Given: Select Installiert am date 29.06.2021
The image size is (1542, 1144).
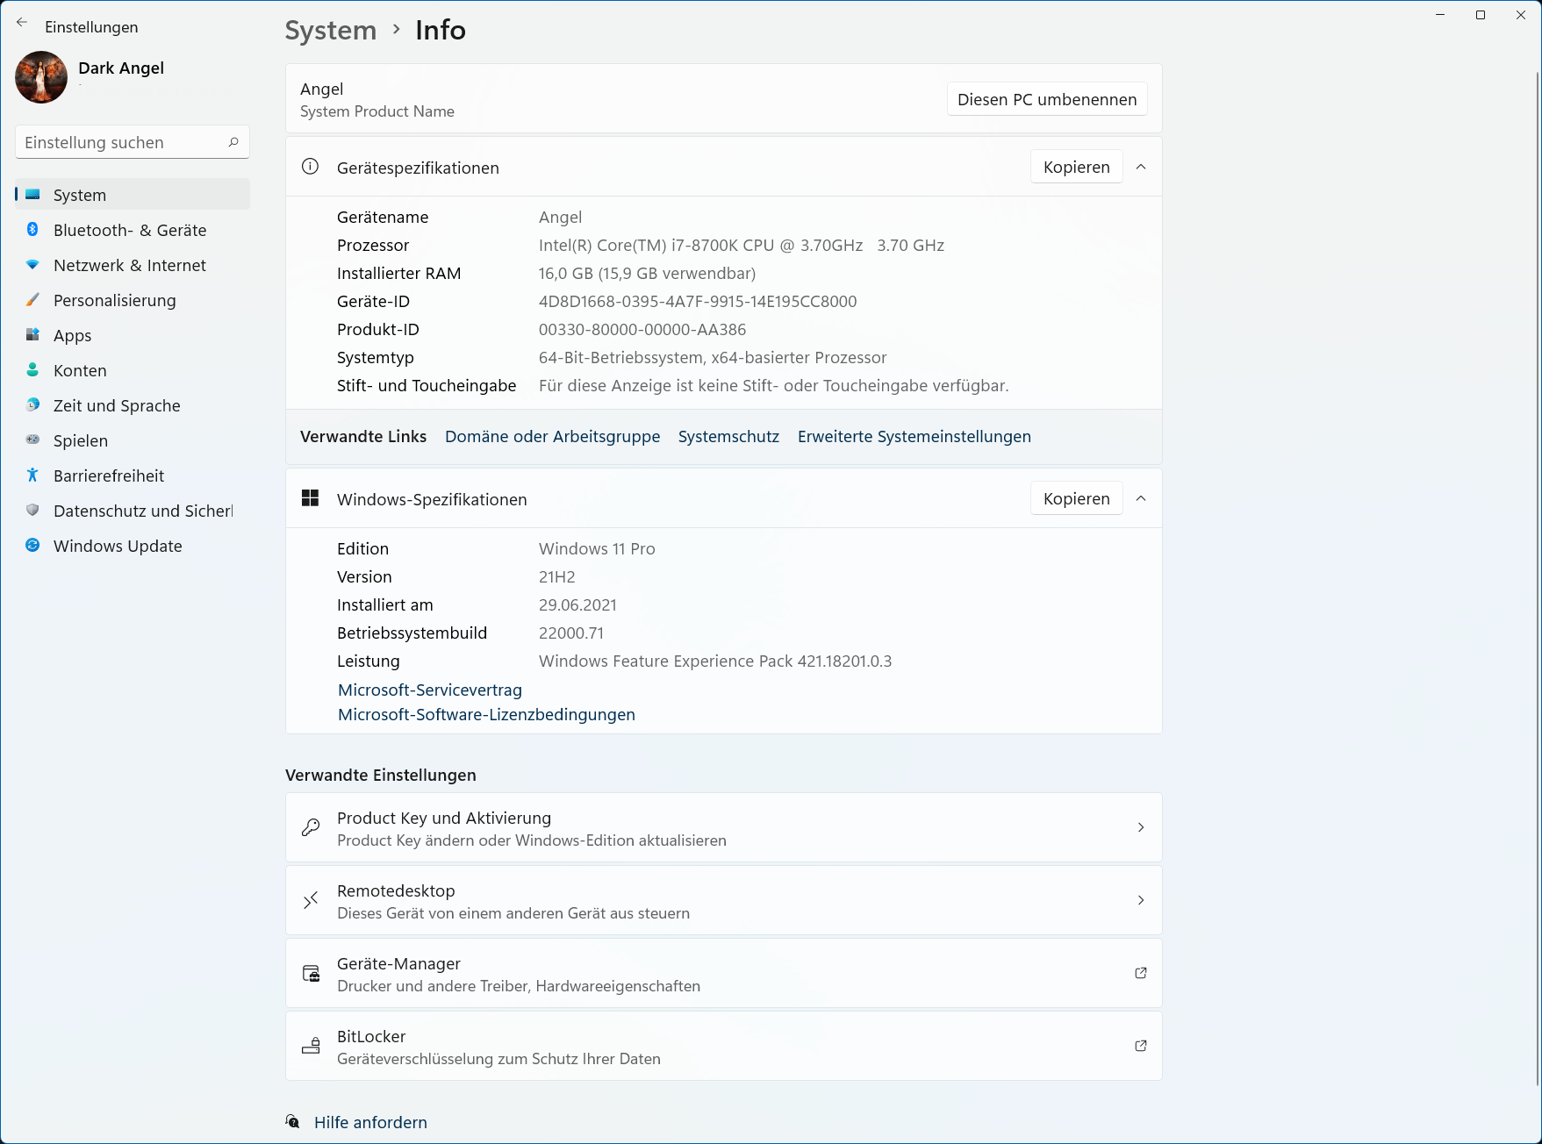Looking at the screenshot, I should (x=577, y=605).
